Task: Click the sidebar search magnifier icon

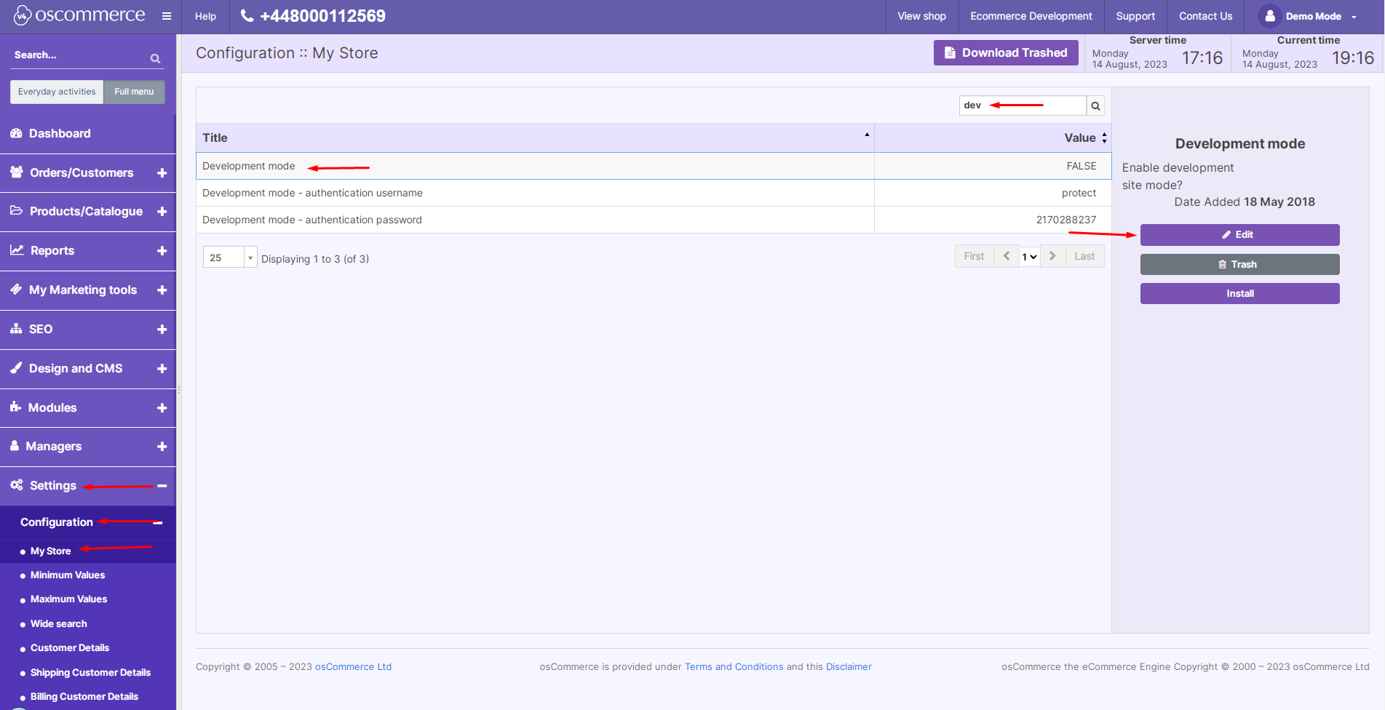Action: pos(155,58)
